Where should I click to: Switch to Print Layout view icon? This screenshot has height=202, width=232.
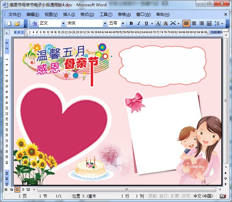click(x=17, y=189)
